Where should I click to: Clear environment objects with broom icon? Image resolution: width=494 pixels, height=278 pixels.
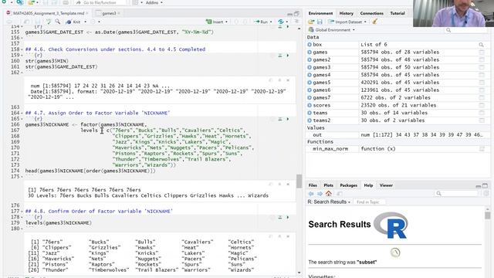click(x=374, y=22)
